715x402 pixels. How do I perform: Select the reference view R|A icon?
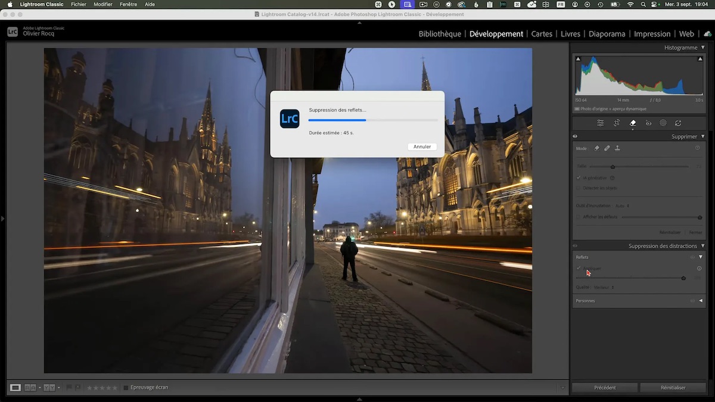coord(30,388)
